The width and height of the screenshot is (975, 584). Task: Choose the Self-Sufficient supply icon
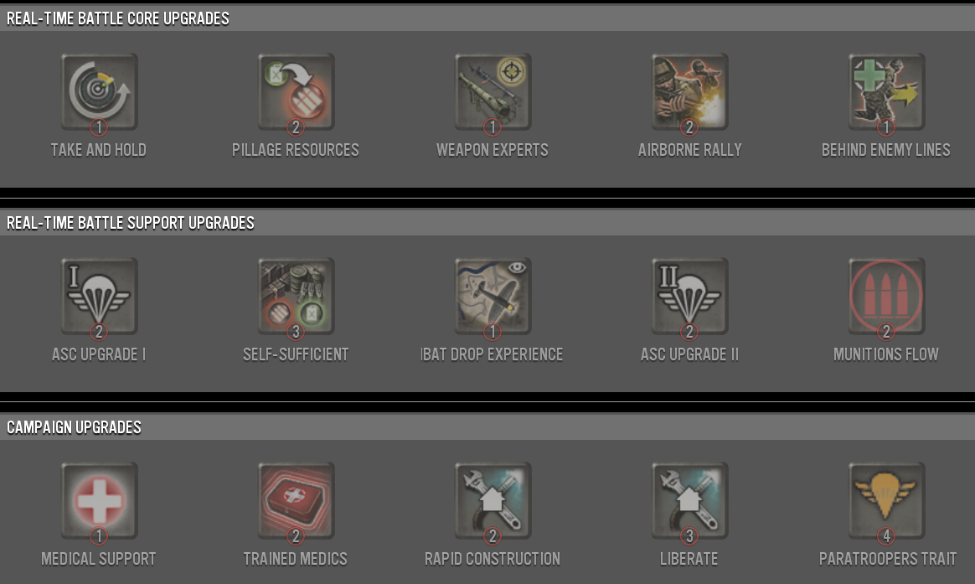pyautogui.click(x=296, y=296)
